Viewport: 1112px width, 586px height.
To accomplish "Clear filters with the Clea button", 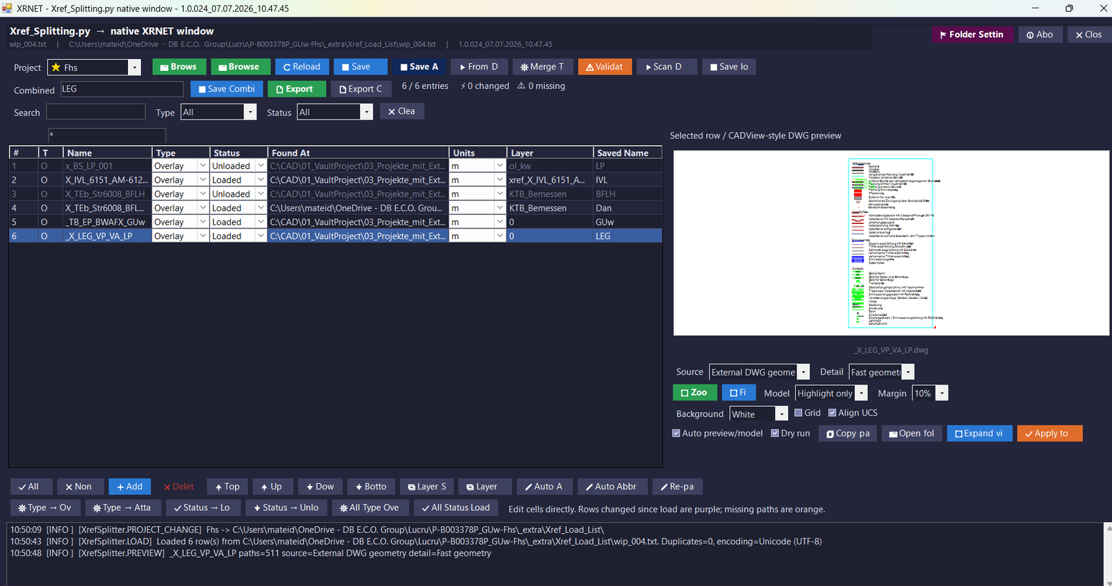I will click(x=402, y=111).
